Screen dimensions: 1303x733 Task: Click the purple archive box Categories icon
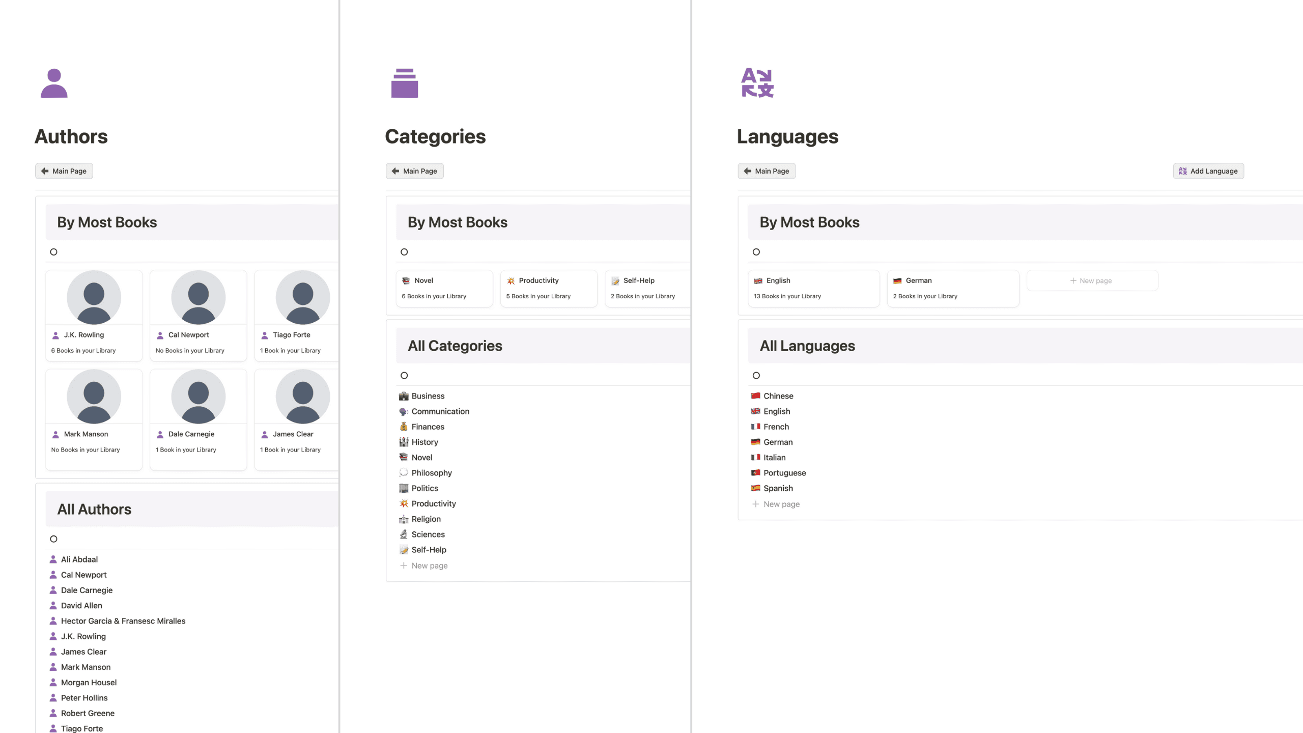pyautogui.click(x=404, y=83)
